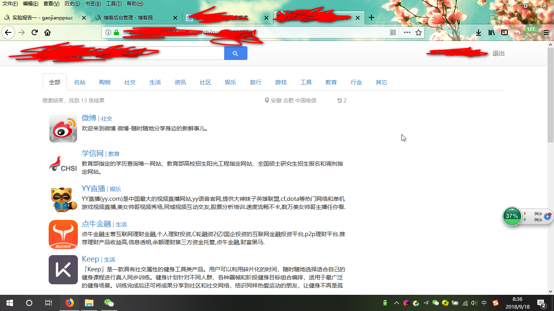This screenshot has height=311, width=554.
Task: Open the Firefox home page button
Action: (47, 32)
